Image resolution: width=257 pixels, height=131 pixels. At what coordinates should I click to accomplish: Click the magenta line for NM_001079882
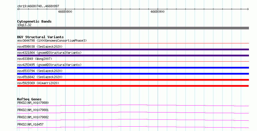(x=133, y=120)
